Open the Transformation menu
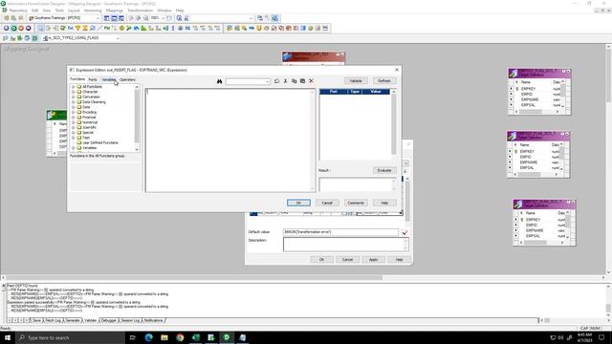This screenshot has height=344, width=612. 141,11
